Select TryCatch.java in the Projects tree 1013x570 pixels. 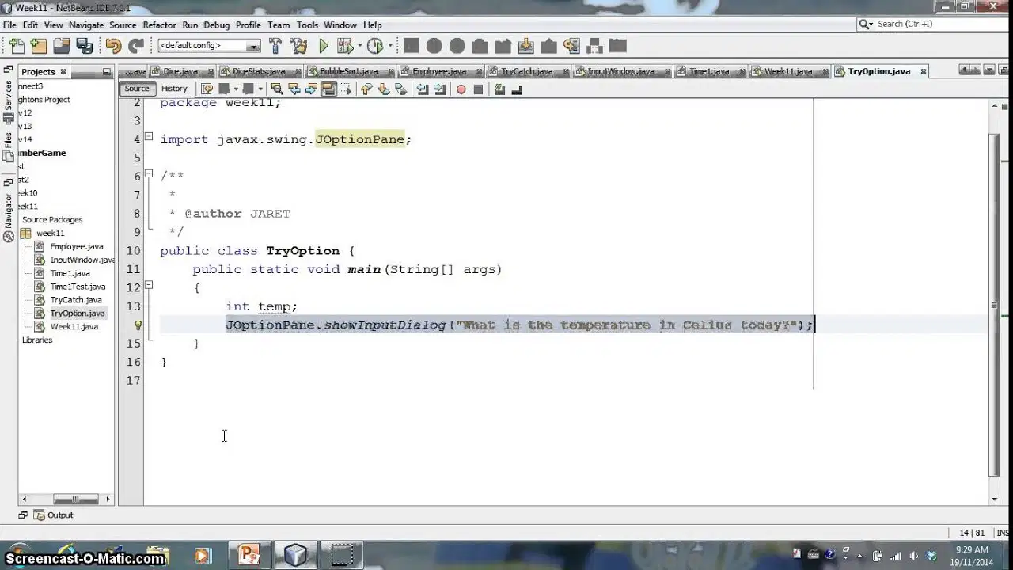click(x=76, y=300)
